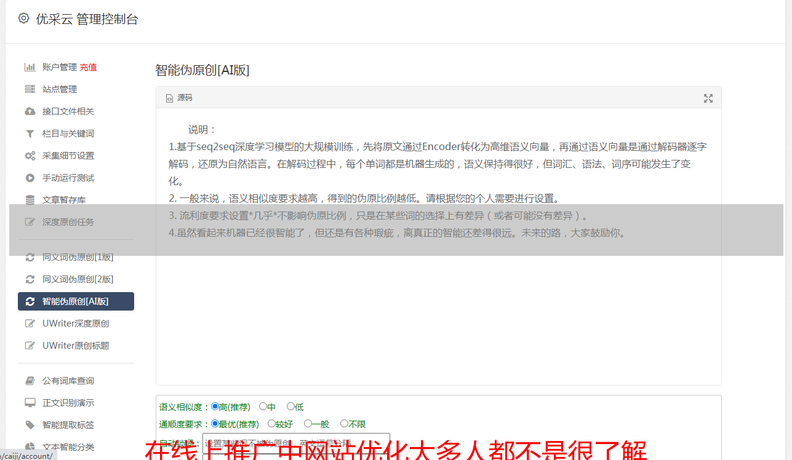
Task: Click the 栏目与关键词 filter icon
Action: coord(30,133)
